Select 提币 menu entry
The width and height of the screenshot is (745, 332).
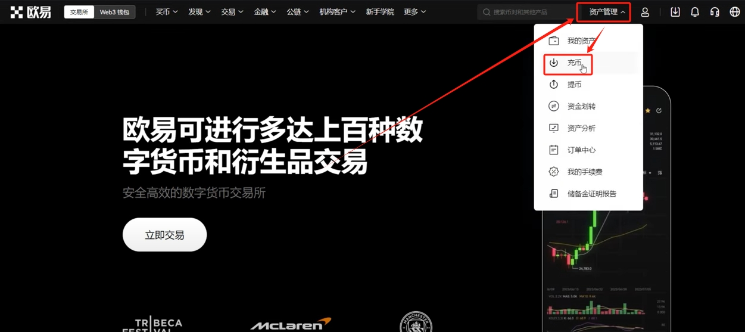tap(588, 85)
